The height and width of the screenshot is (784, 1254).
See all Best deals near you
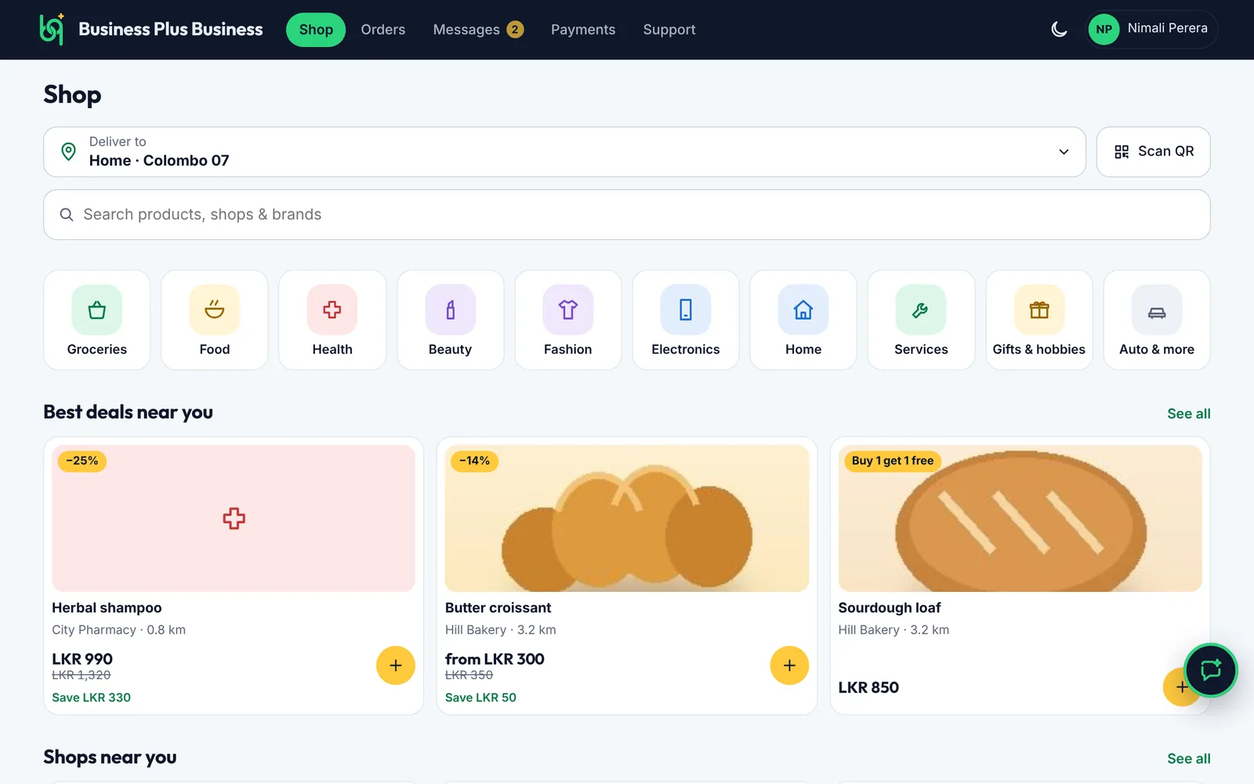[1189, 414]
